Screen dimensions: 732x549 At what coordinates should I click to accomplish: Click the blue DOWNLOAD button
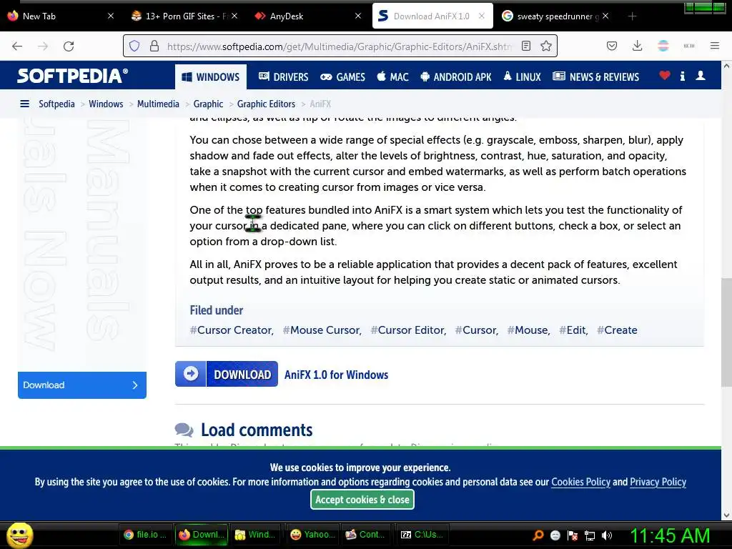coord(227,374)
